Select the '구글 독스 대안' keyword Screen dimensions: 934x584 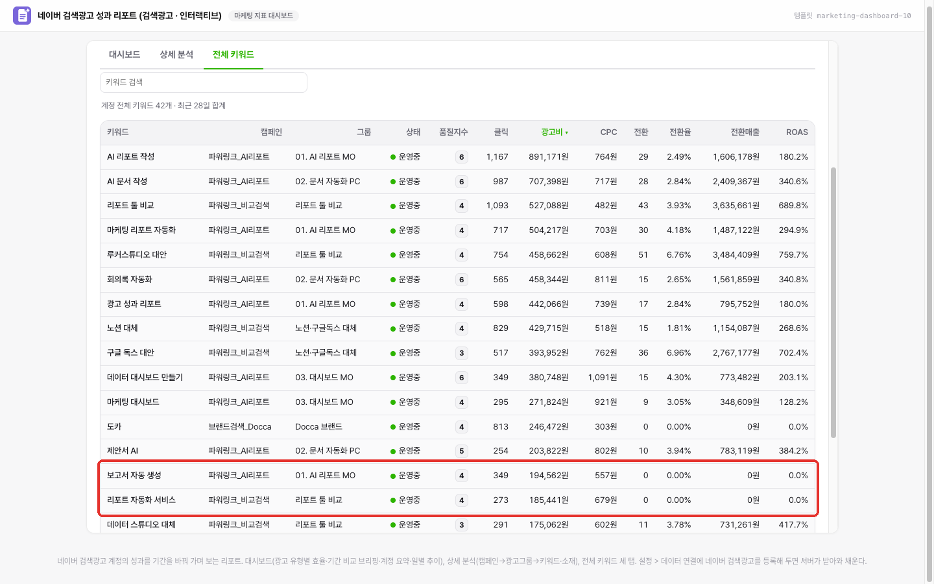(130, 353)
